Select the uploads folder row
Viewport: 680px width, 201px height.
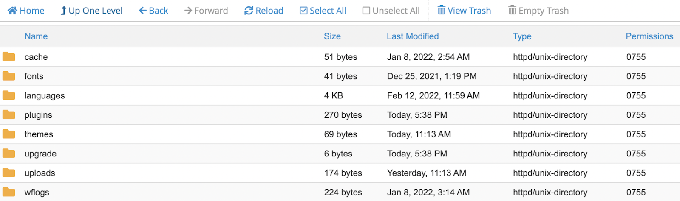pyautogui.click(x=340, y=173)
